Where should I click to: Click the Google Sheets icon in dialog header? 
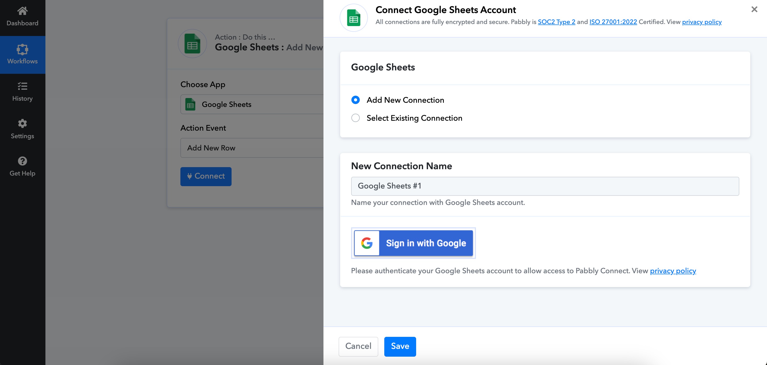353,18
